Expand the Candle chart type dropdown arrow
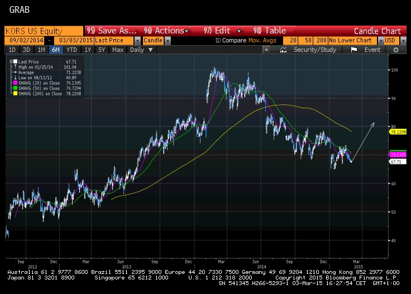Screen dimensions: 411x294 click(168, 41)
